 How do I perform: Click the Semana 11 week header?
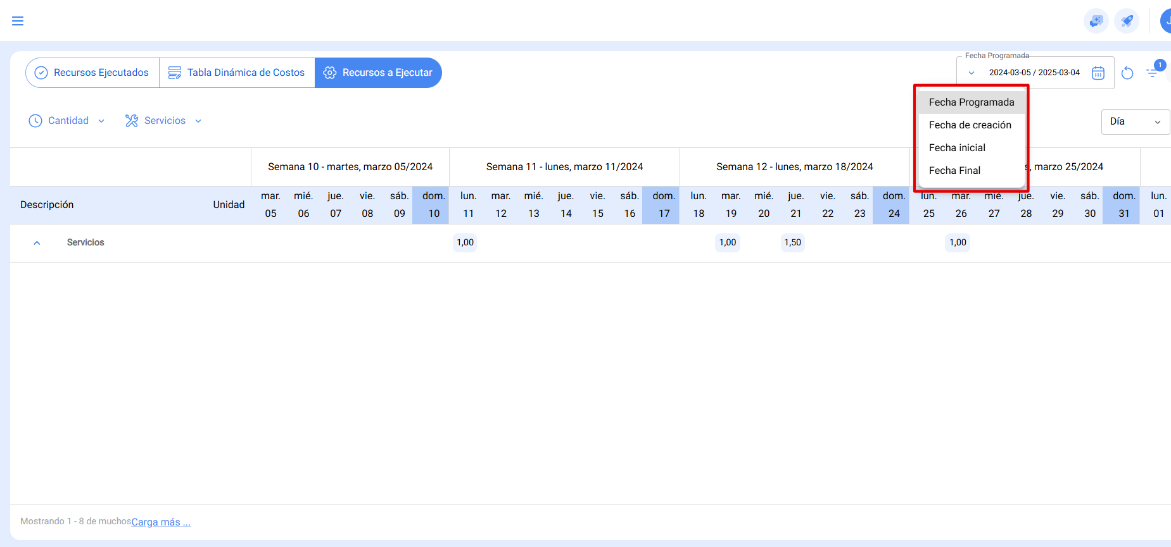point(564,167)
